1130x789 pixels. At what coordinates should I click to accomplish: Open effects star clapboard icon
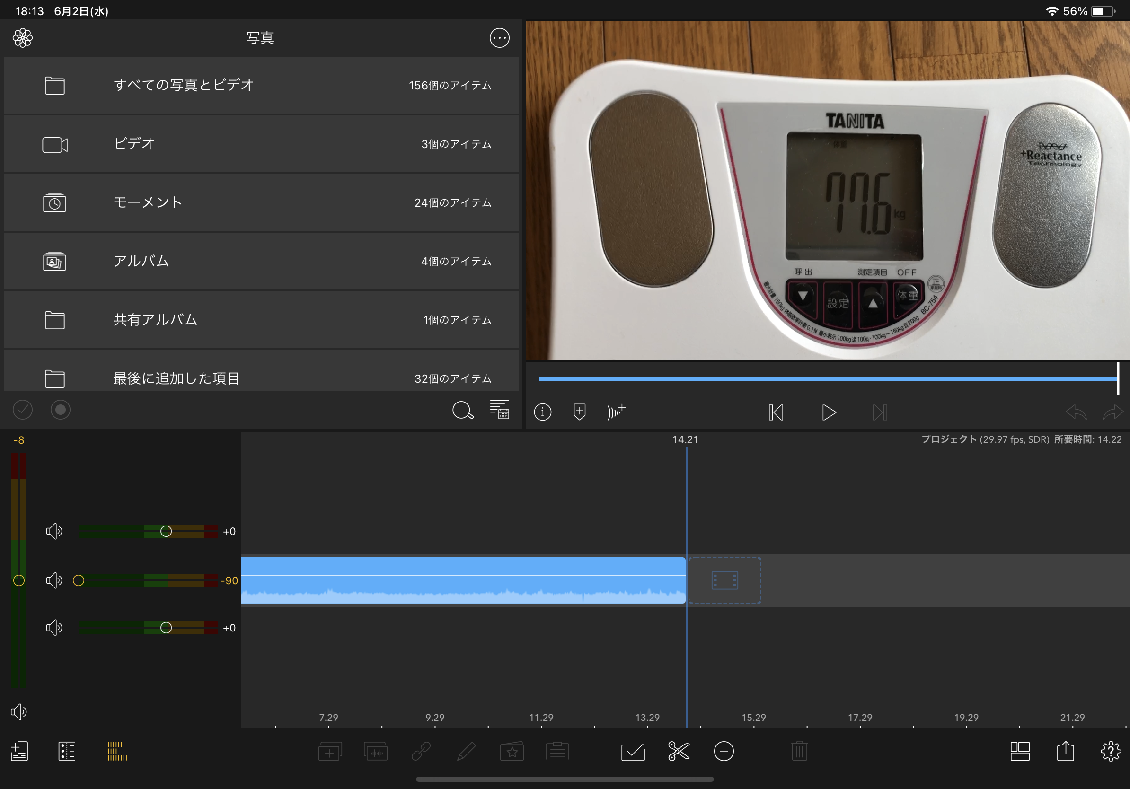[512, 751]
